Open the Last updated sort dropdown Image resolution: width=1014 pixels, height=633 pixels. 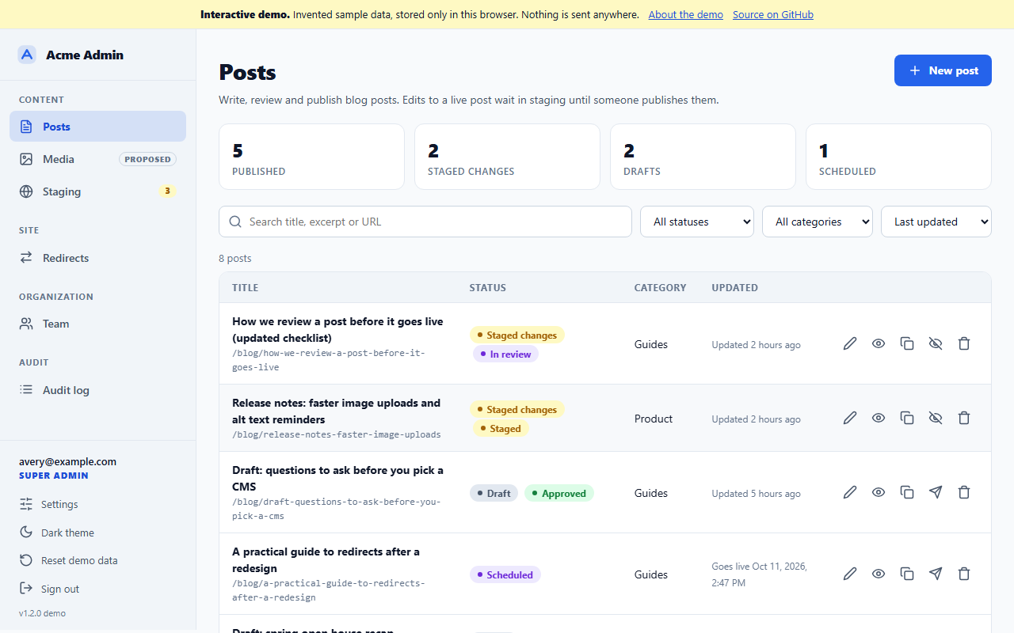click(x=936, y=222)
